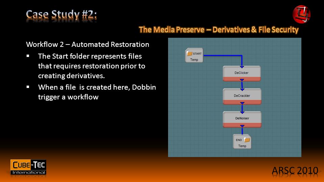The height and width of the screenshot is (182, 324).
Task: Click the Cube-Tec International logo
Action: pos(28,168)
